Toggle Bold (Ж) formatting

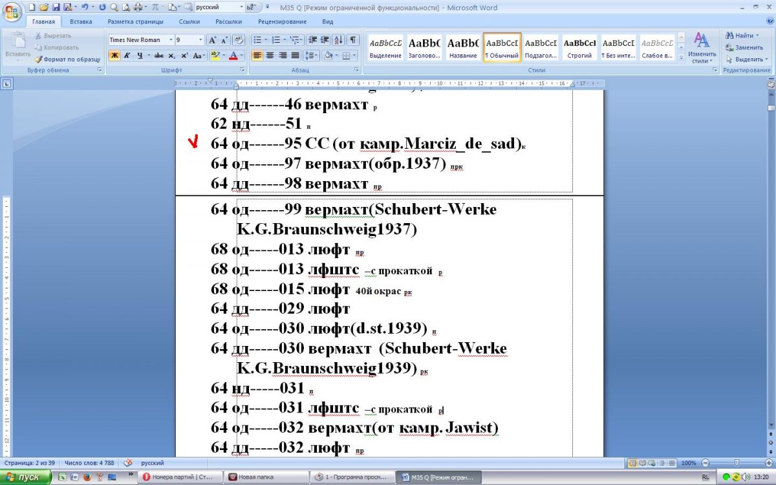coord(114,56)
